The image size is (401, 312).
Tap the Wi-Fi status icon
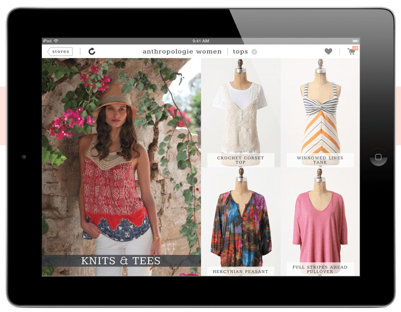click(56, 41)
